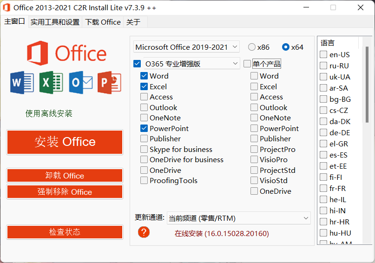The height and width of the screenshot is (263, 375).
Task: Uncheck the O365 suite checkbox
Action: (137, 64)
